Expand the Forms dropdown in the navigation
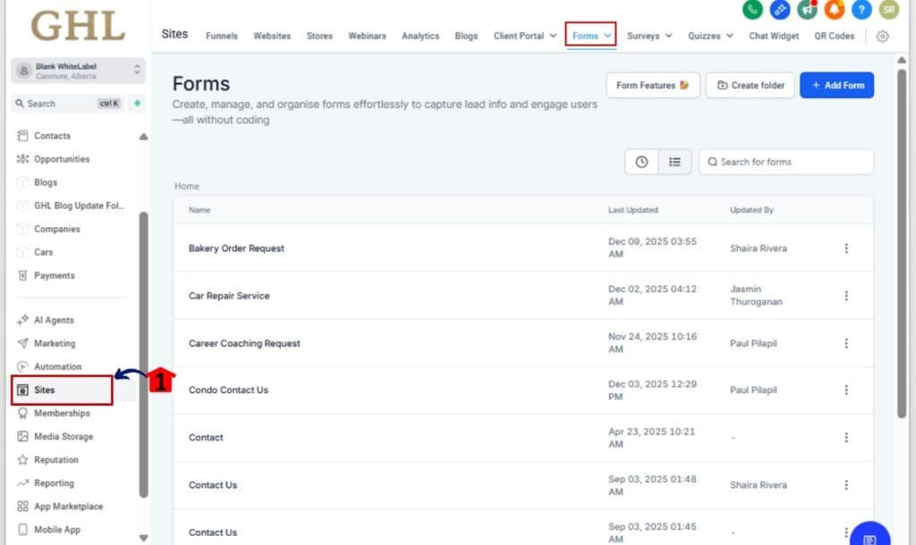The width and height of the screenshot is (916, 545). (590, 36)
